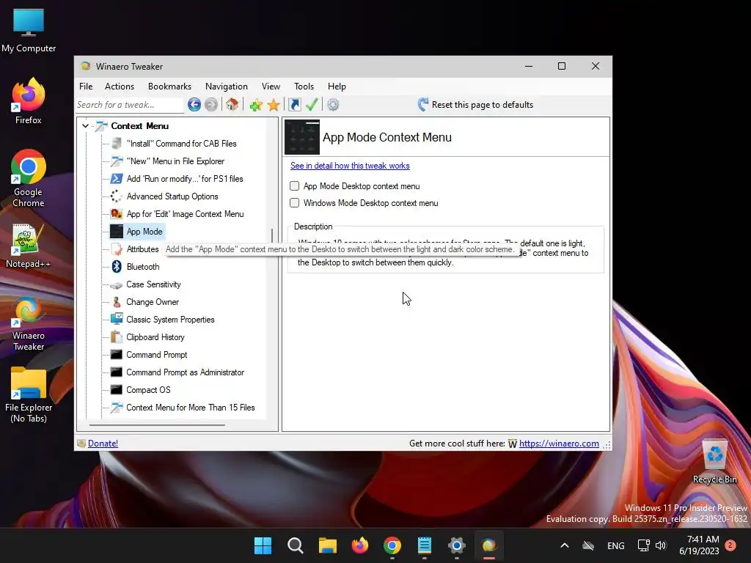Open Context Menu for More Than 15 Files
This screenshot has height=563, width=751.
(190, 408)
